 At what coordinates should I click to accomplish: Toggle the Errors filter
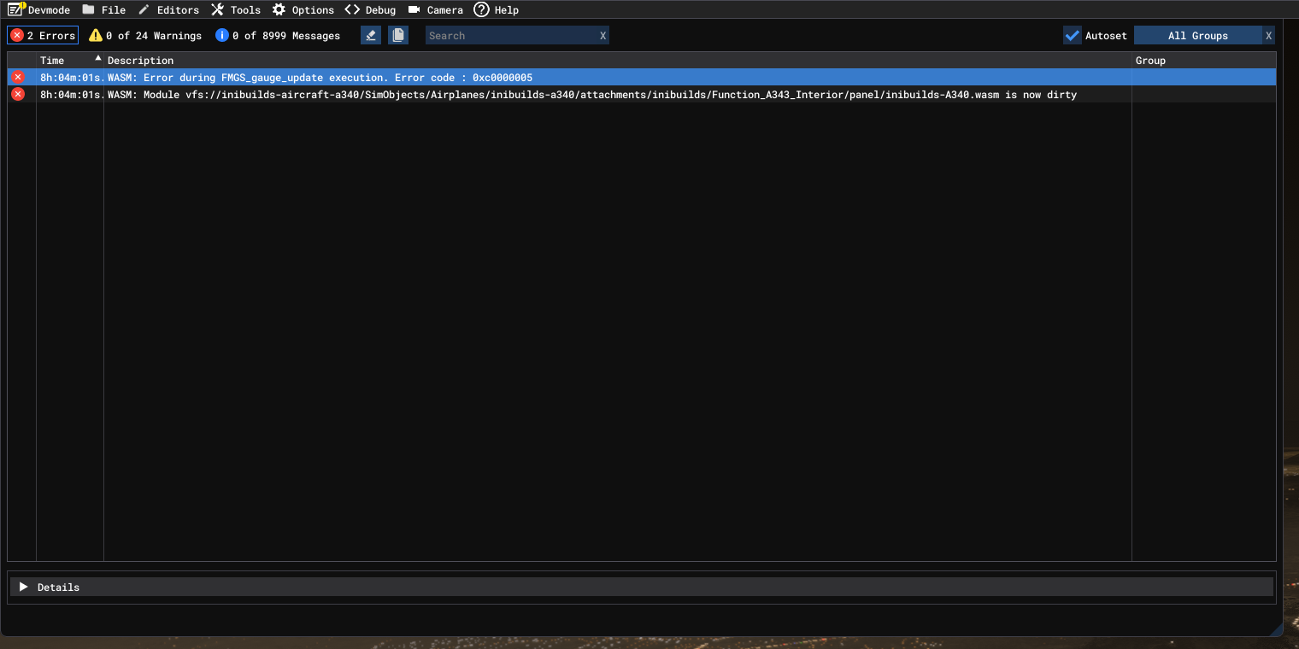pyautogui.click(x=43, y=35)
